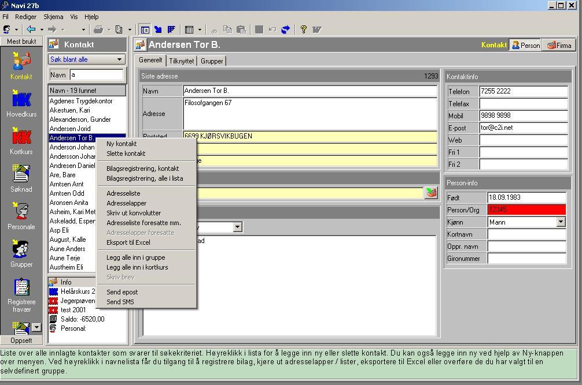The width and height of the screenshot is (582, 385).
Task: Choose 'Legg alle inn i gruppe'
Action: click(146, 257)
